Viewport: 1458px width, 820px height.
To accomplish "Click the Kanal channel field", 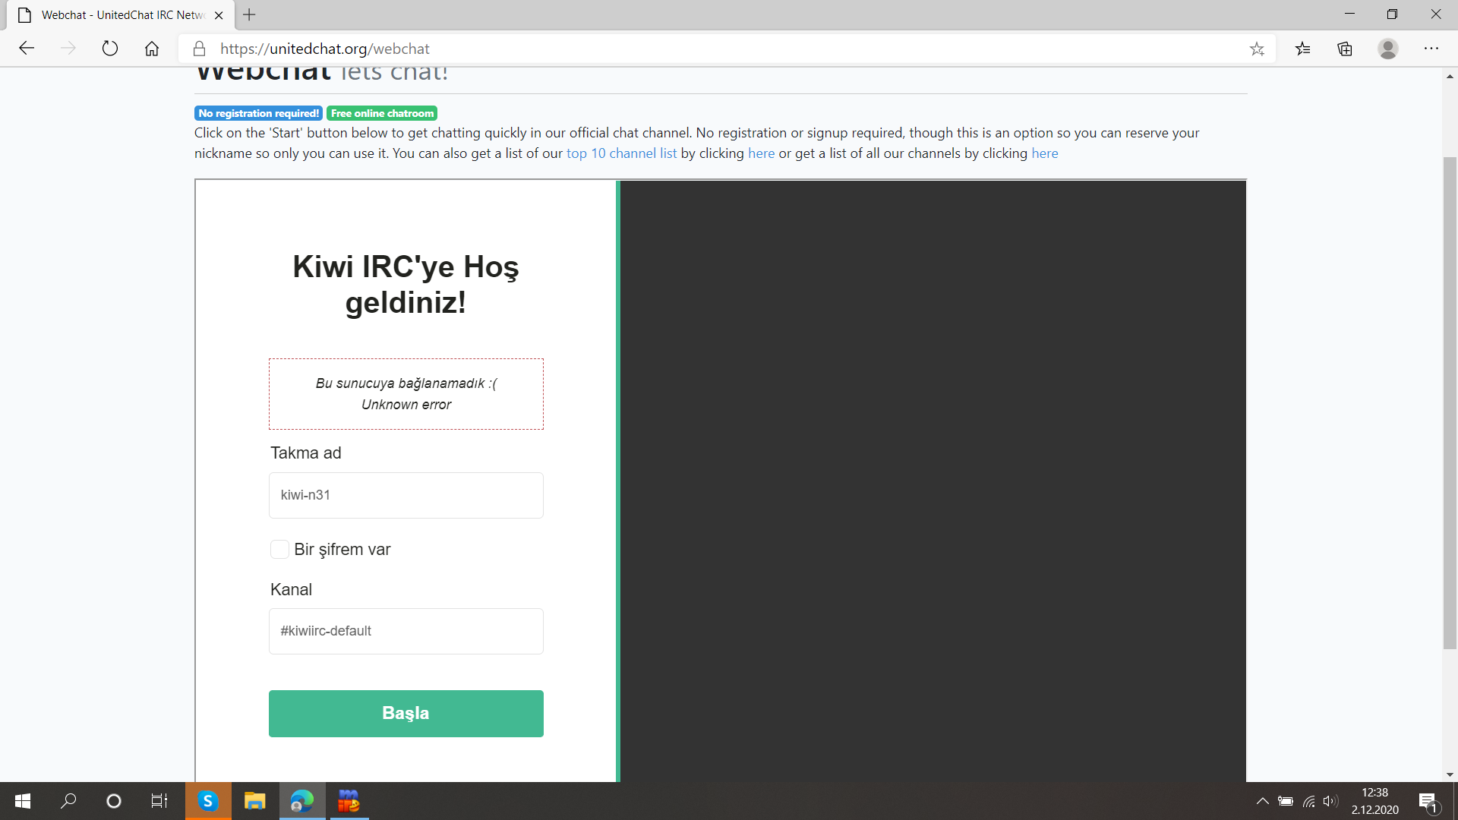I will pos(406,631).
